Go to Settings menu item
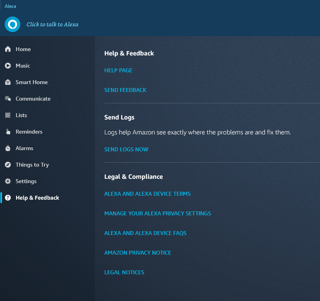The width and height of the screenshot is (320, 301). 26,181
